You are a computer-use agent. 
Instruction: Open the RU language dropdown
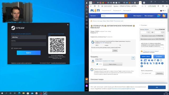coord(163,11)
